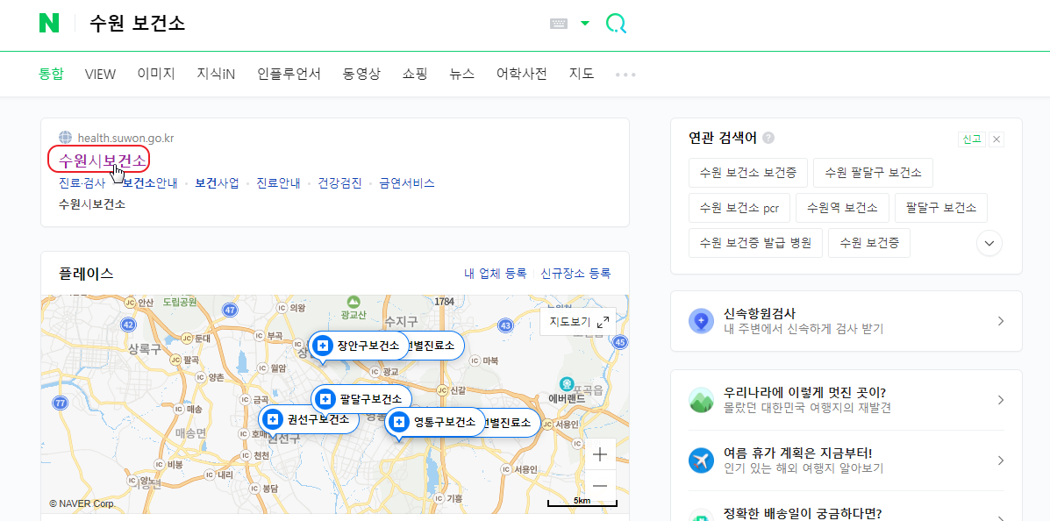Screen dimensions: 1050x521
Task: Switch to the VIEW tab
Action: pos(101,74)
